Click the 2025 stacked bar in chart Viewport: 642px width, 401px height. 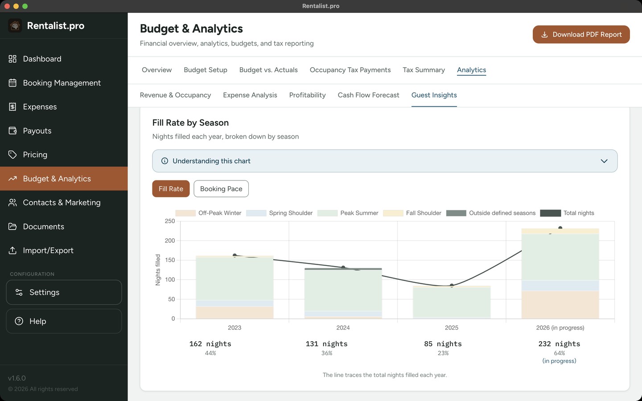tap(452, 303)
